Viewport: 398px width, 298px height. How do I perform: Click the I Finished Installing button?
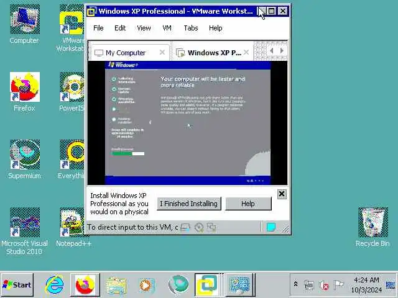coord(189,204)
